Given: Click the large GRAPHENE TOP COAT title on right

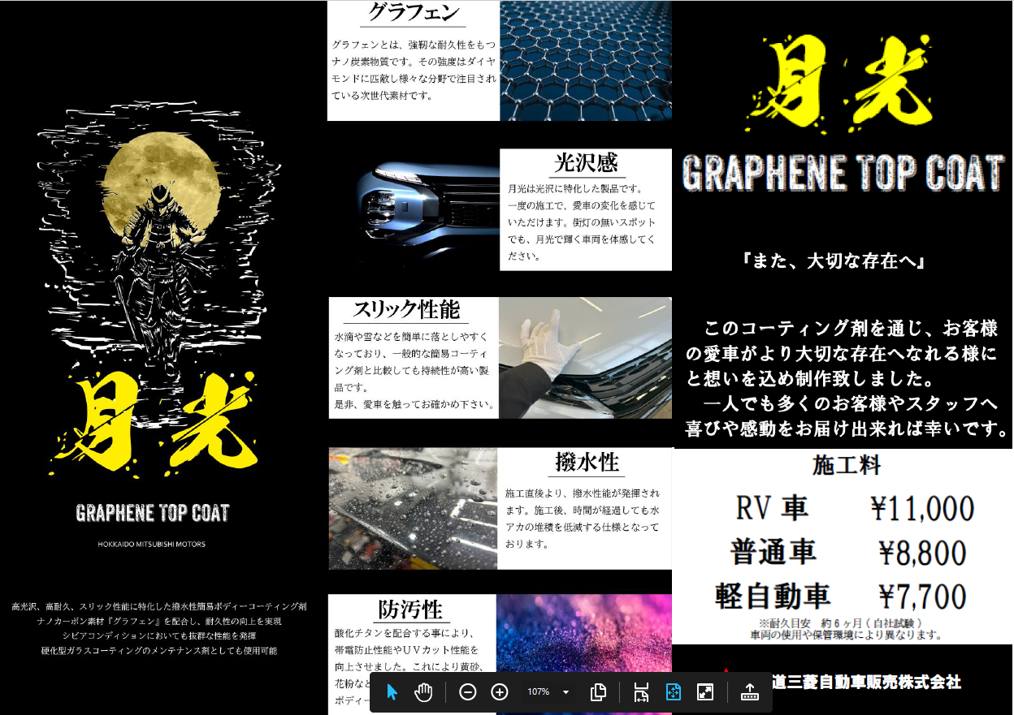Looking at the screenshot, I should tap(843, 173).
